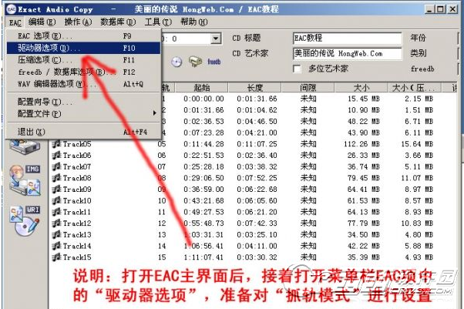Select Track15 row
The width and height of the screenshot is (464, 309).
(253, 257)
